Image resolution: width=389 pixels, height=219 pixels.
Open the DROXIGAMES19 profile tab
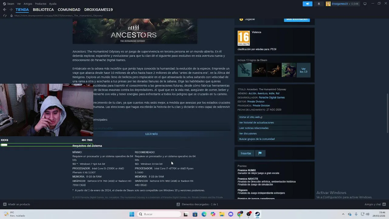pyautogui.click(x=98, y=9)
